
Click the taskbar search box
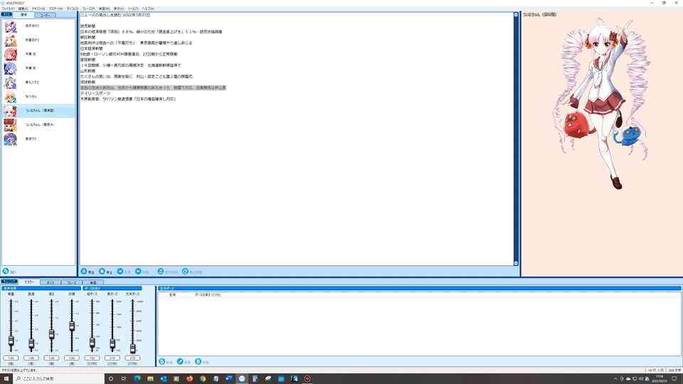59,379
